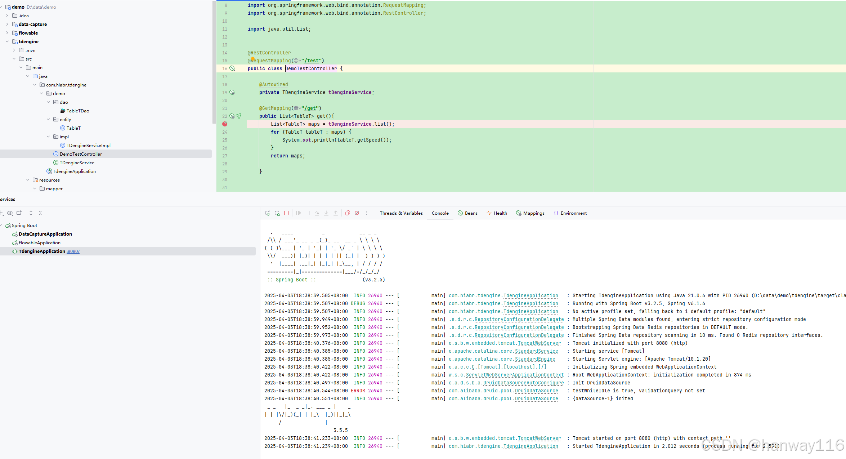Open View Breakpoints dialog icon
The height and width of the screenshot is (459, 846).
(x=348, y=213)
